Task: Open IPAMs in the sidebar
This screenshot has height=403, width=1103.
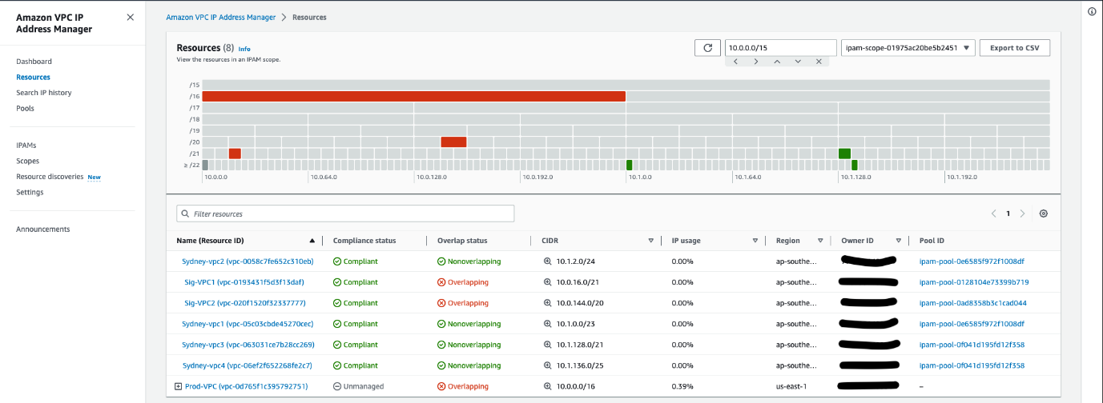Action: [26, 146]
